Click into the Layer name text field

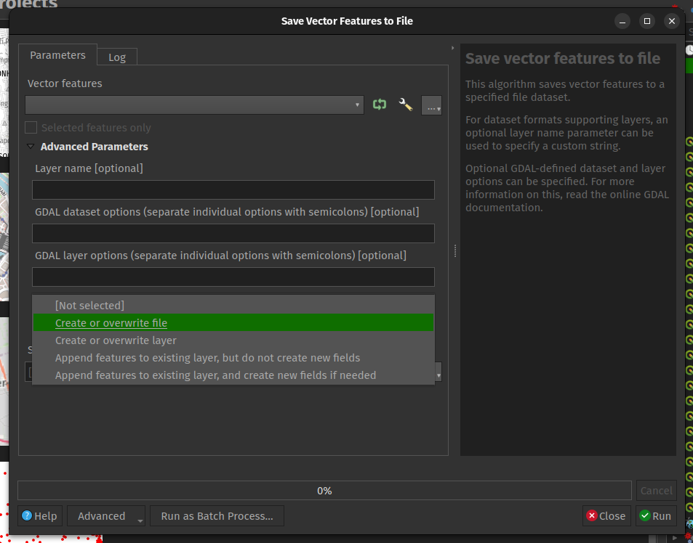pos(233,190)
